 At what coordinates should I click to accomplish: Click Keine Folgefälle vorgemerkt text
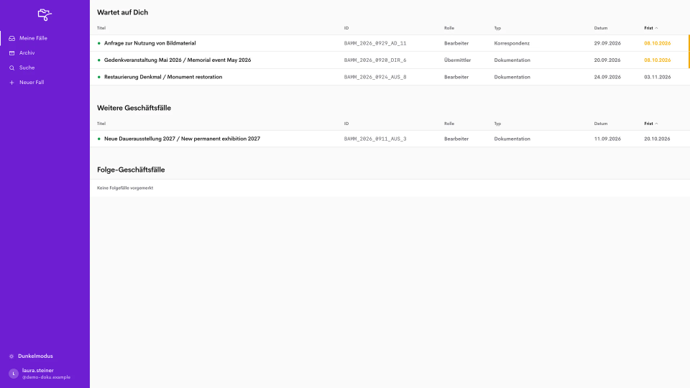pos(125,188)
